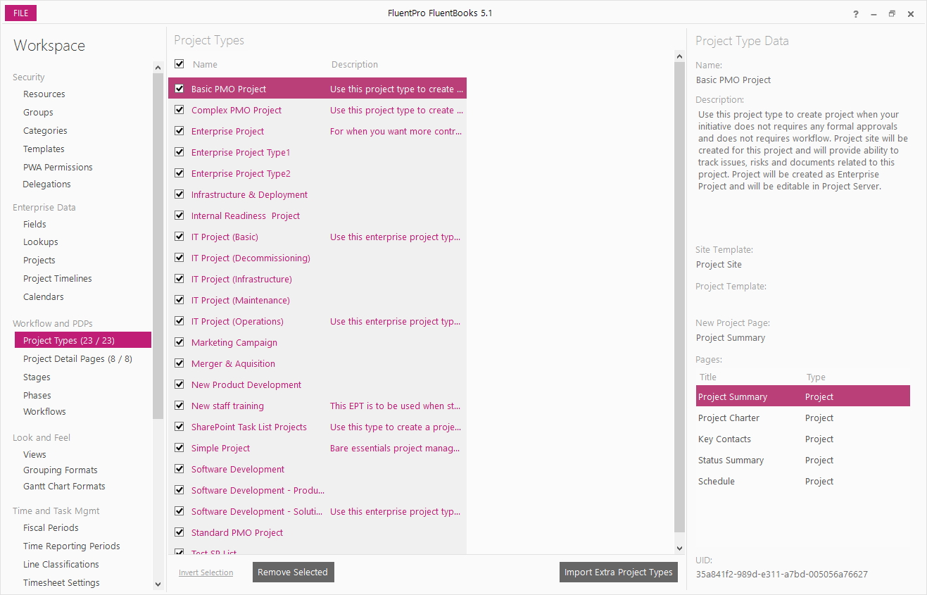The image size is (927, 595).
Task: Open Projects under Enterprise Data
Action: [x=39, y=261]
